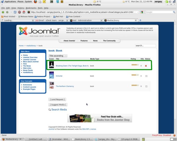
Task: Expand the address bar history dropdown
Action: coord(137,12)
